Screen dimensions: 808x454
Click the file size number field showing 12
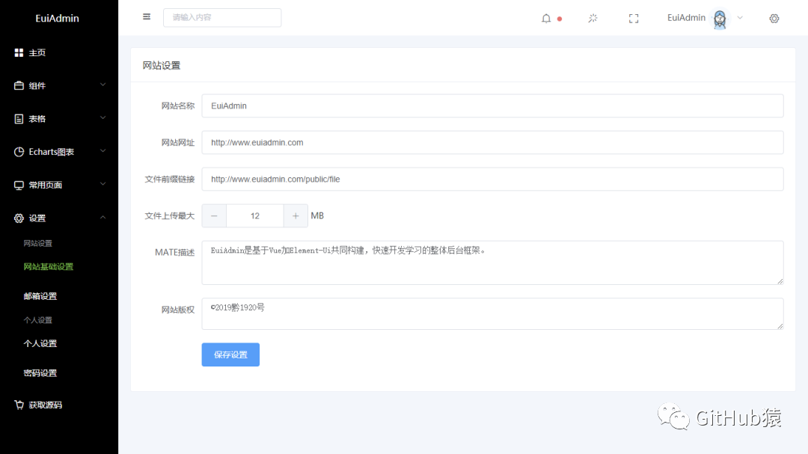(x=255, y=216)
